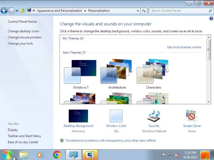Open Action Center flag icon
Viewport: 214px width, 160px height.
pyautogui.click(x=164, y=155)
